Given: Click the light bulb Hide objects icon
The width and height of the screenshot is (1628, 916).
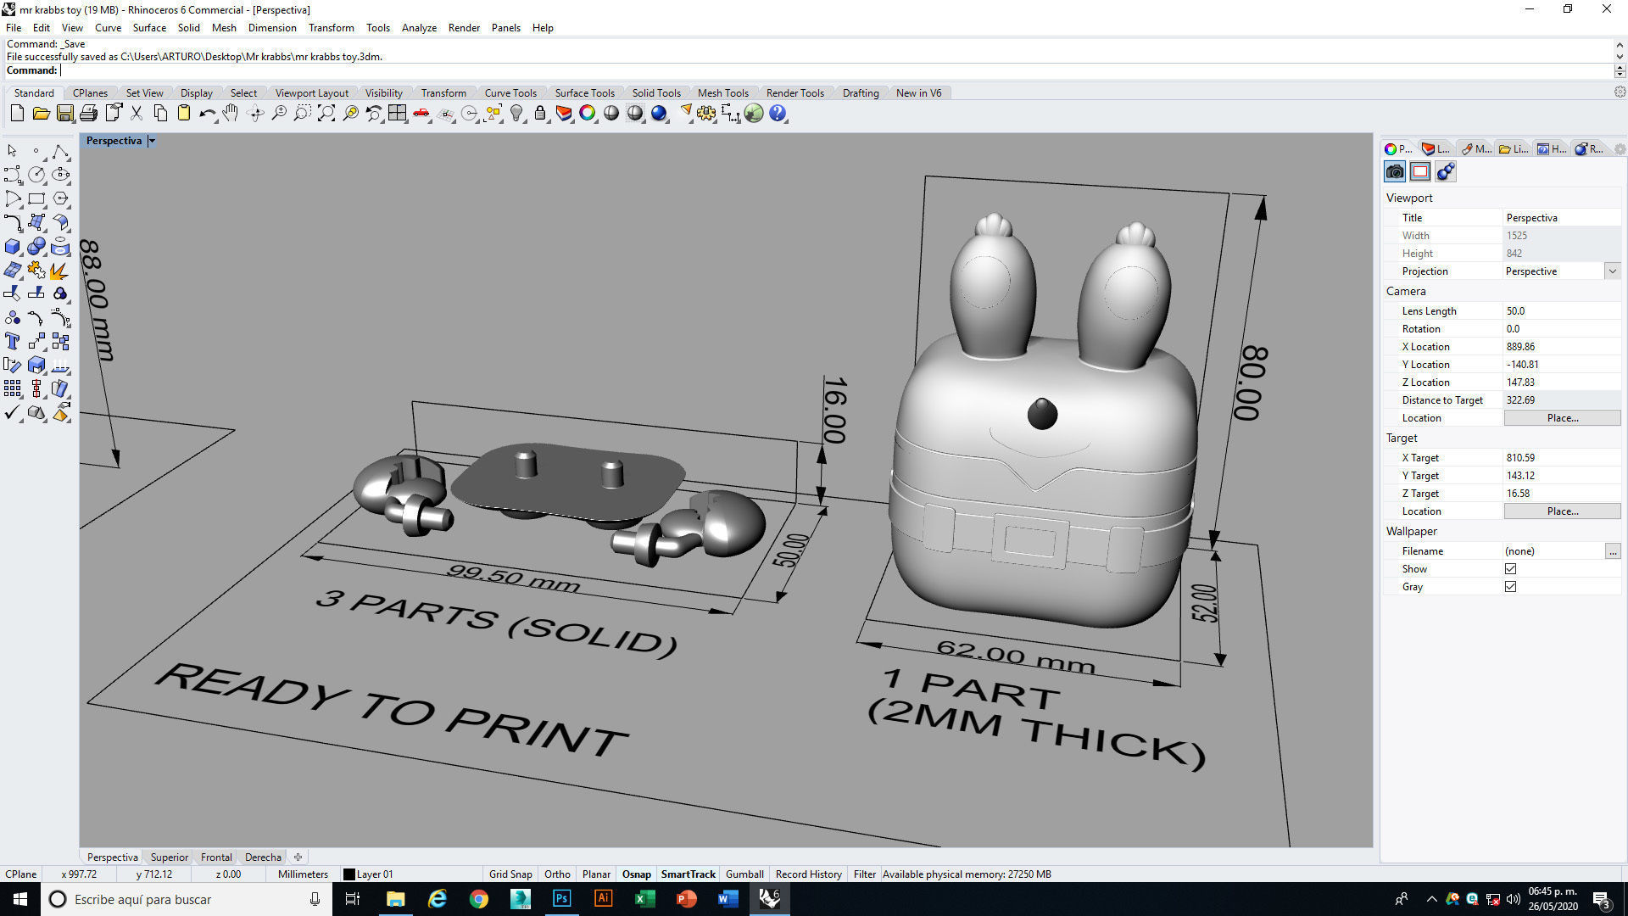Looking at the screenshot, I should click(x=516, y=113).
